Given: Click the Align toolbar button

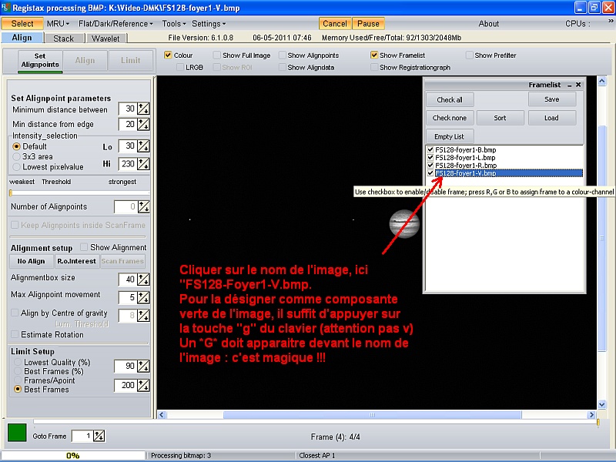Looking at the screenshot, I should click(x=85, y=60).
